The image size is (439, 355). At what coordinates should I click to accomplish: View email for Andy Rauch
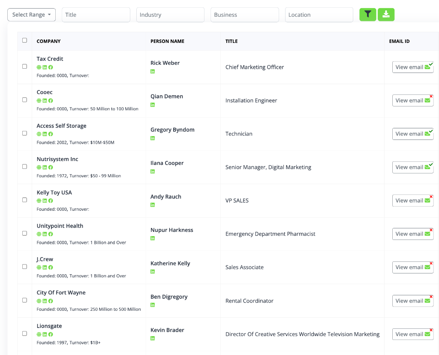click(413, 201)
